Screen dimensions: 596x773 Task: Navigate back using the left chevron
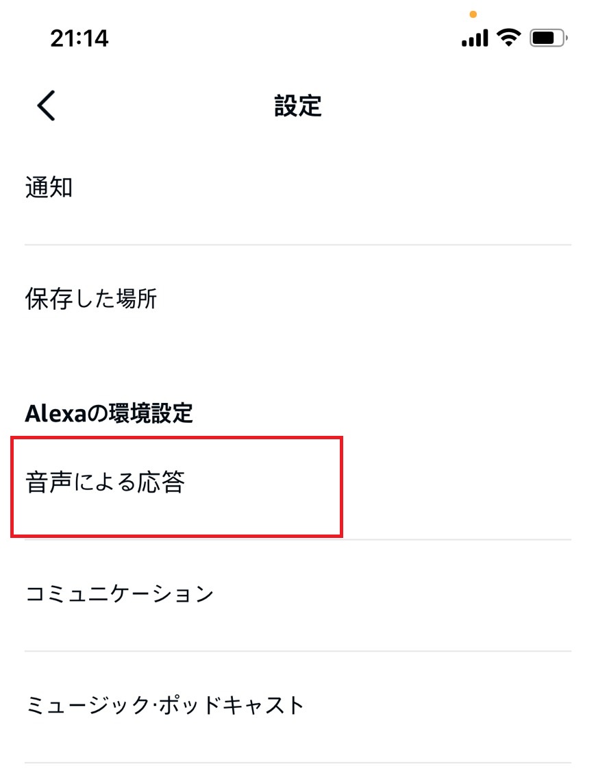45,106
